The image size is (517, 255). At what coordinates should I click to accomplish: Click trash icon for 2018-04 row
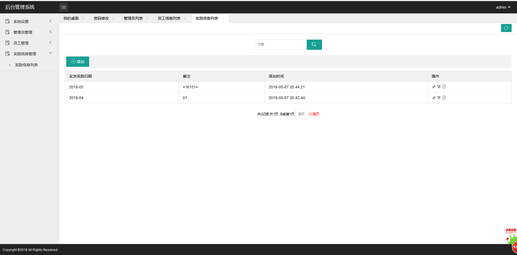click(439, 98)
